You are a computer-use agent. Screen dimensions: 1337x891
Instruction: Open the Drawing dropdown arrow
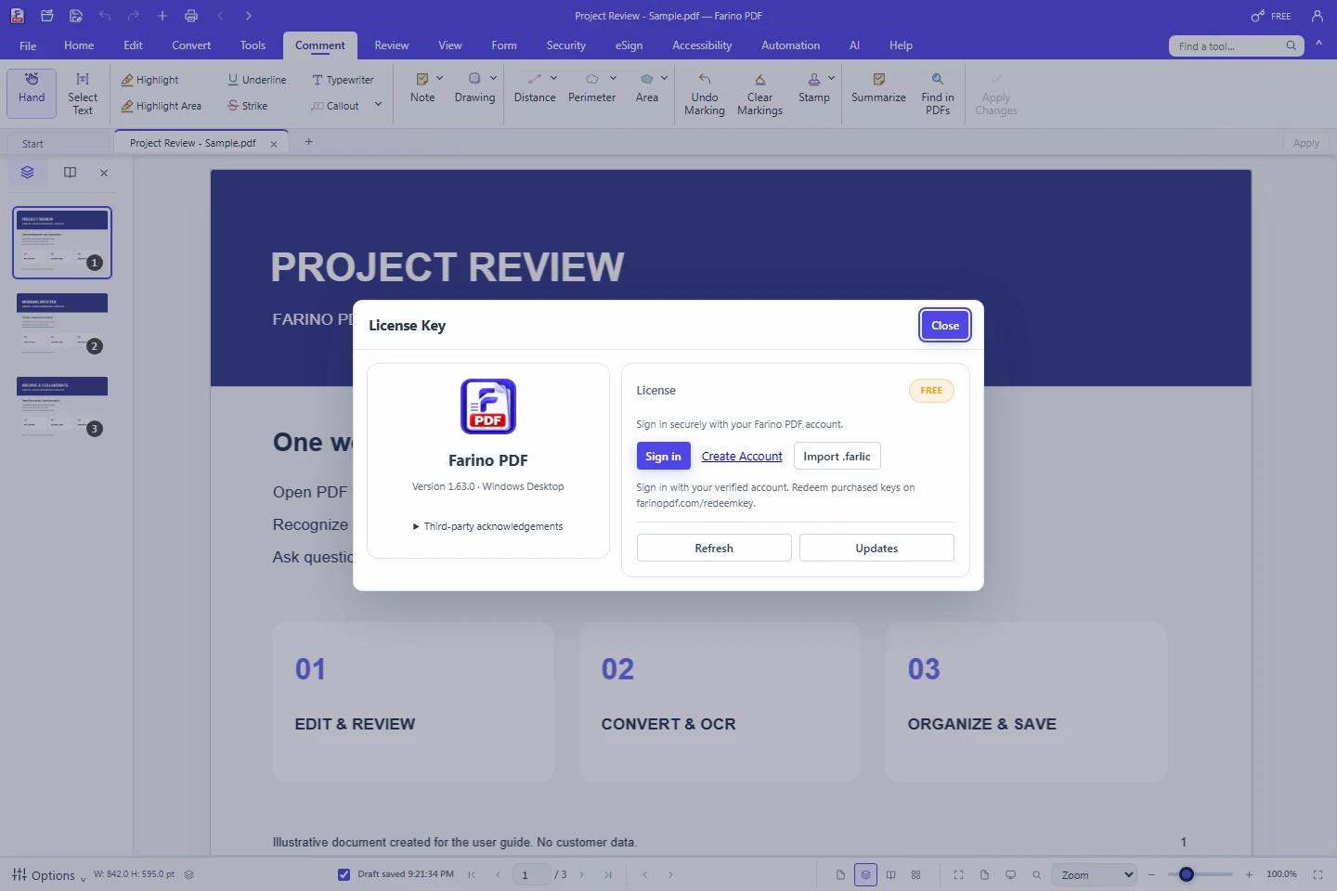pyautogui.click(x=493, y=78)
